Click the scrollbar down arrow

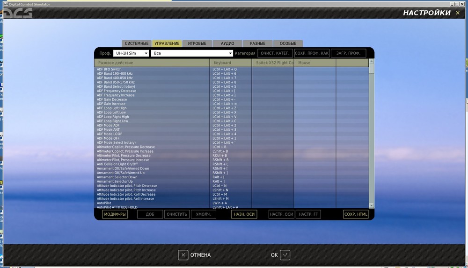(371, 205)
